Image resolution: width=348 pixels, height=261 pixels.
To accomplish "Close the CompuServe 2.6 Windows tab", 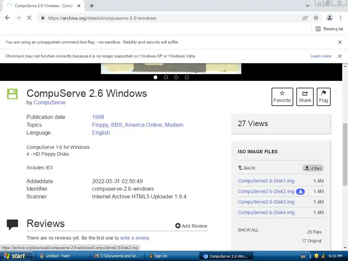I will point(79,6).
